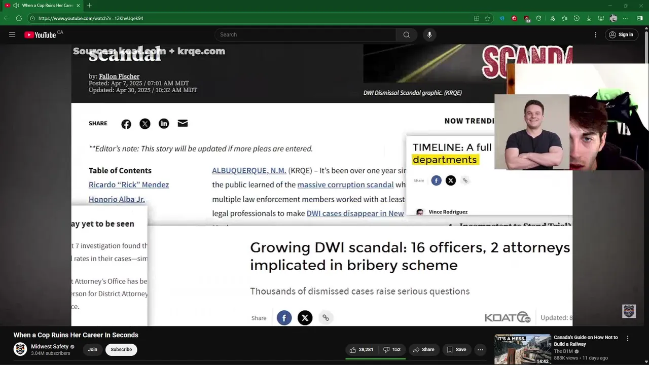Toggle the browser sidebar icon
Image resolution: width=649 pixels, height=365 pixels.
[x=639, y=18]
